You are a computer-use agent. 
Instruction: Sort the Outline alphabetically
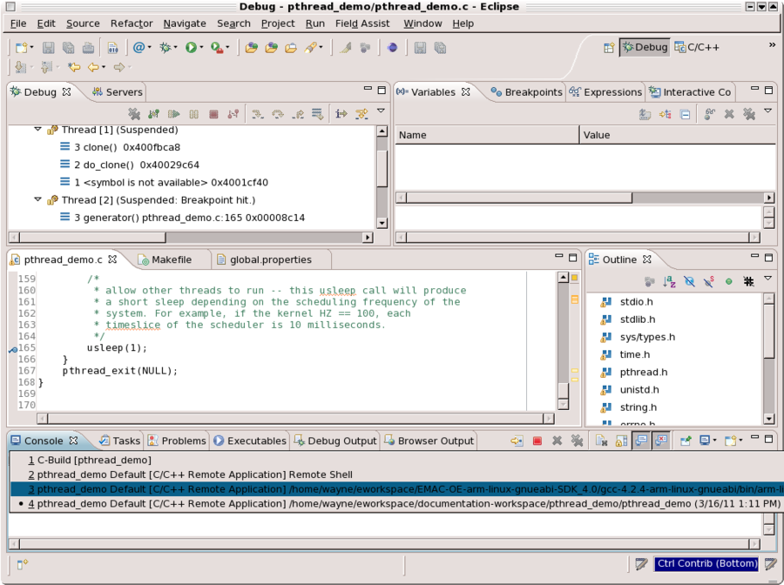[668, 280]
